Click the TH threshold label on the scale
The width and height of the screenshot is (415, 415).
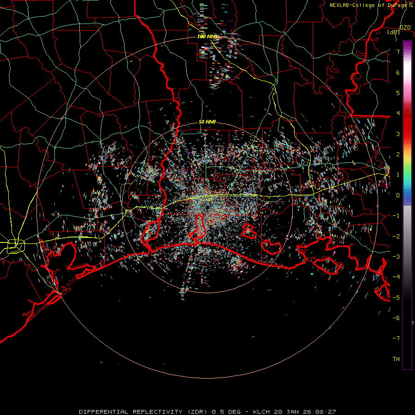(396, 359)
